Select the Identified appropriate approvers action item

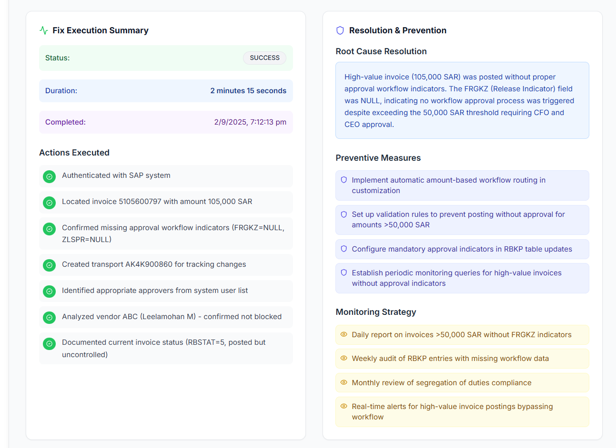click(155, 291)
